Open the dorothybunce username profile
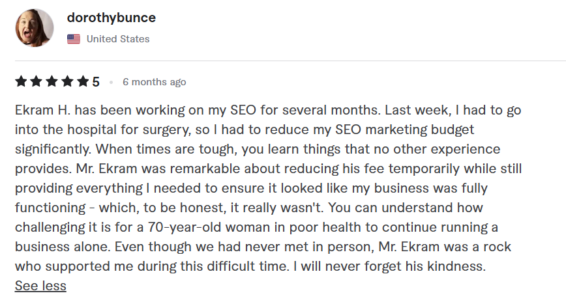Viewport: 566px width, 302px height. (111, 18)
